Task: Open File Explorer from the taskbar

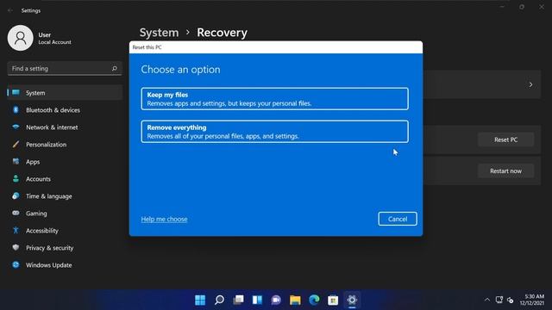Action: pyautogui.click(x=295, y=300)
